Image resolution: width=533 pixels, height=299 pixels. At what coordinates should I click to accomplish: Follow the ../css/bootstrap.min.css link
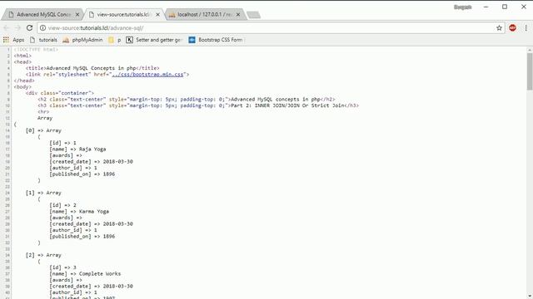tap(147, 74)
